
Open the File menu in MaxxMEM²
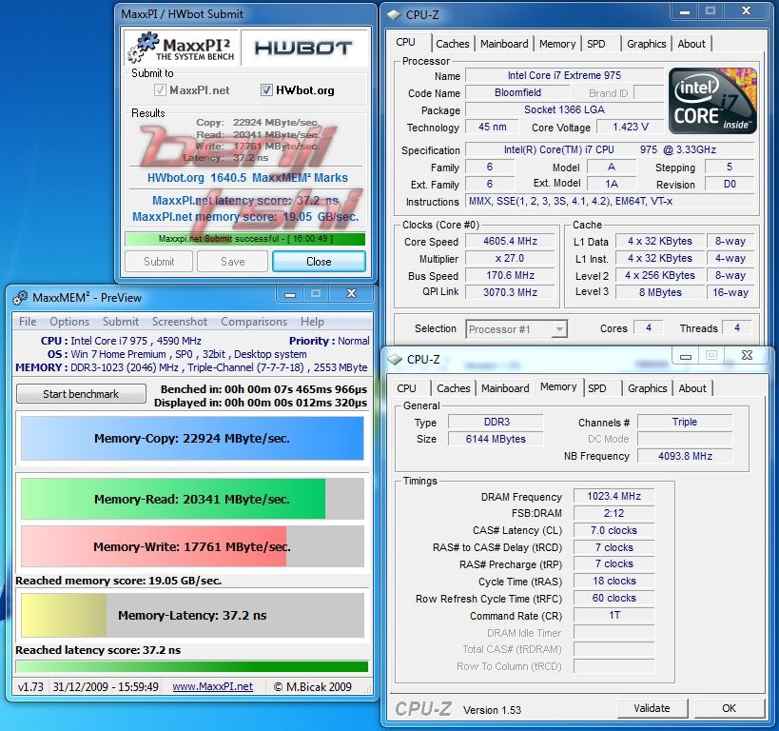28,322
